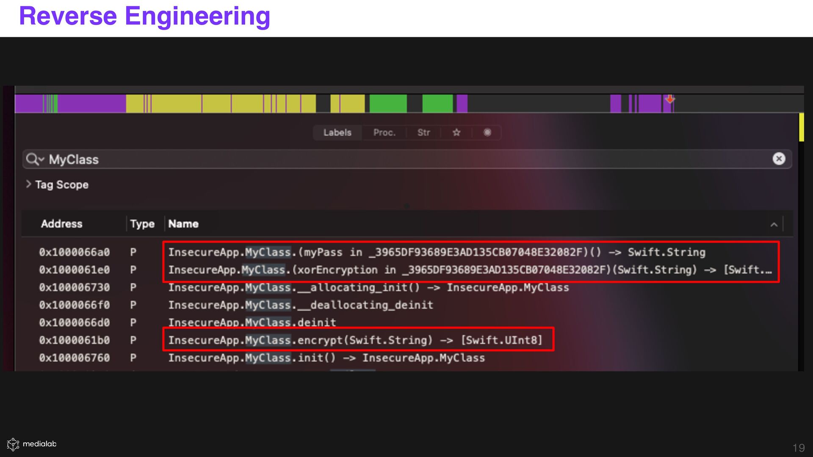813x457 pixels.
Task: Select the encrypt(Swift.String) row
Action: click(x=355, y=340)
